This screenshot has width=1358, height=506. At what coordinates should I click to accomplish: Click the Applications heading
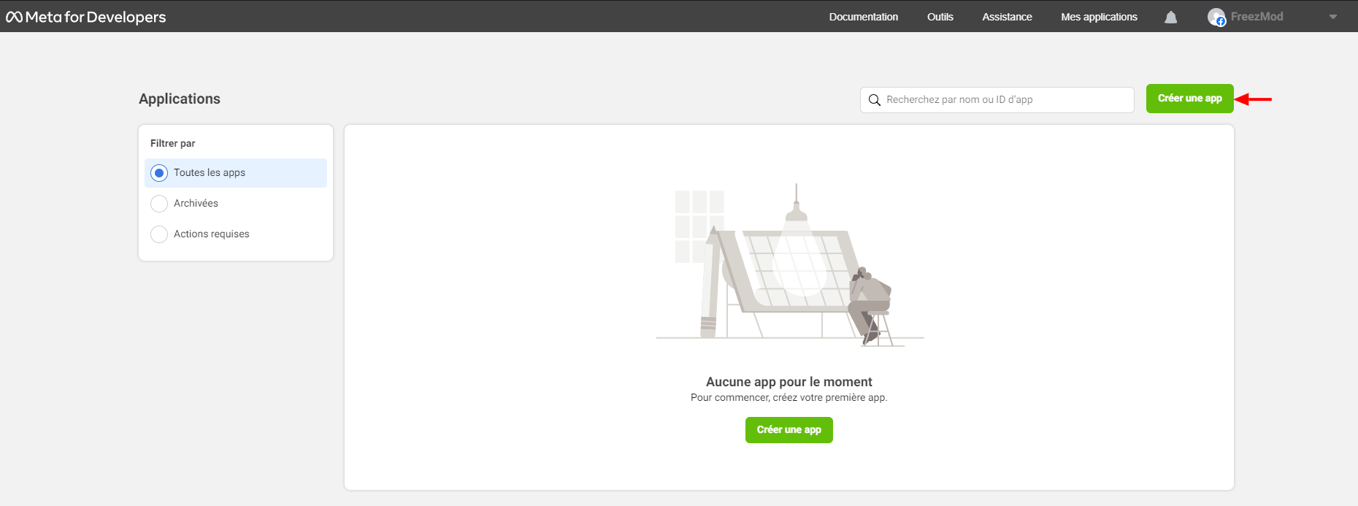[180, 99]
